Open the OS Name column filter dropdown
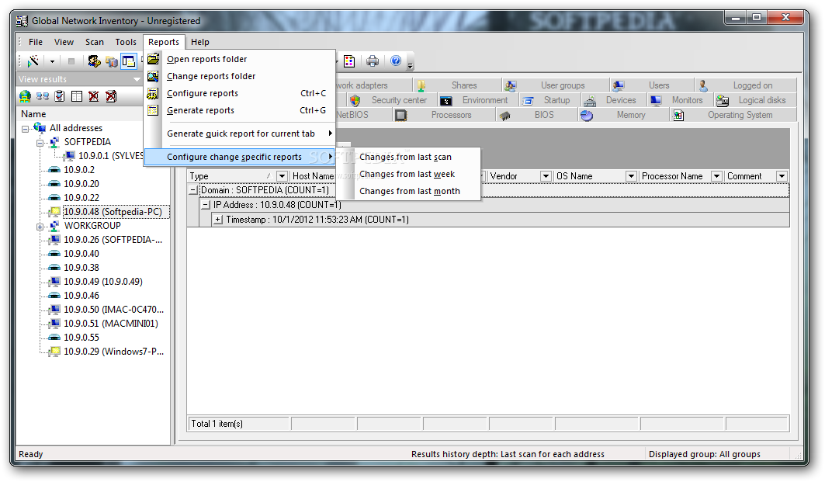825x482 pixels. pyautogui.click(x=631, y=176)
